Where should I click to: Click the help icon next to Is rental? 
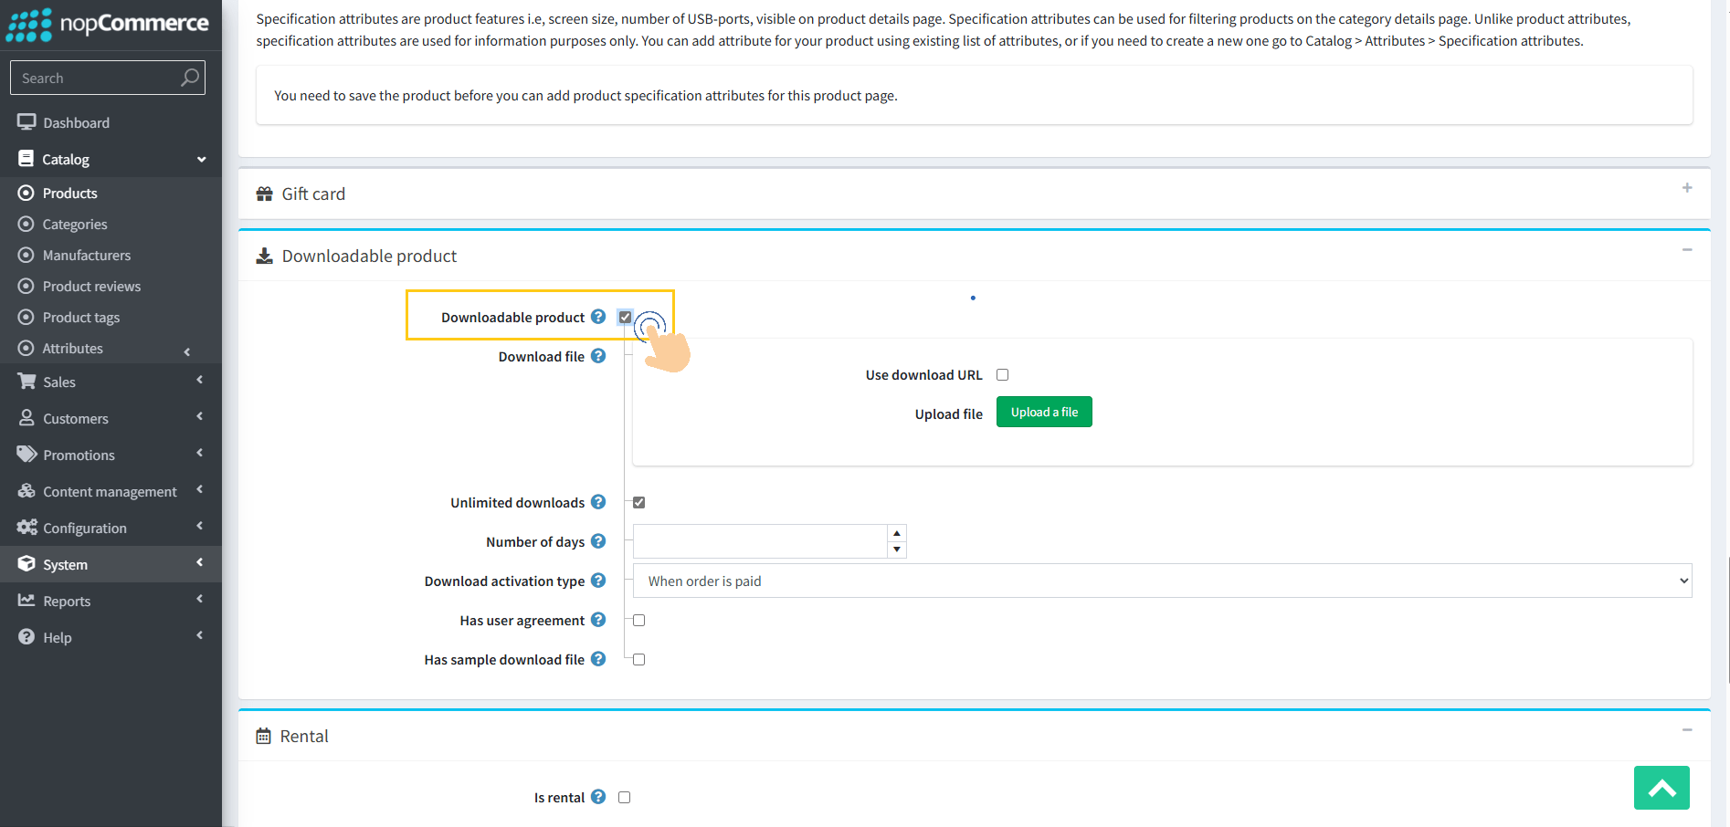coord(598,797)
